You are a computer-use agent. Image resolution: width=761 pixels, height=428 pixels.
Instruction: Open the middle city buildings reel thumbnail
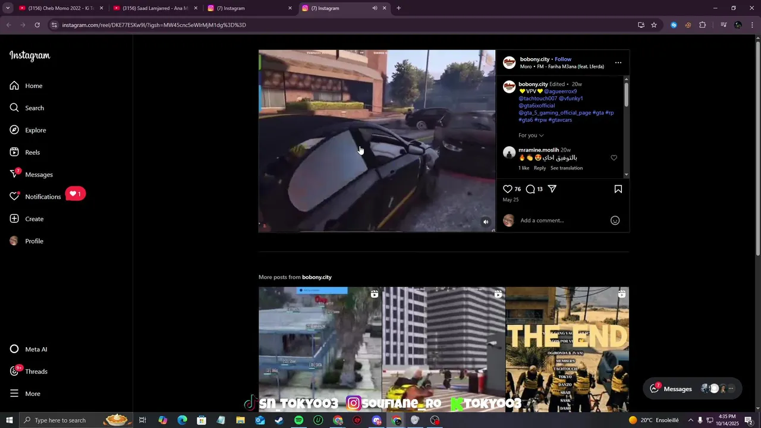click(444, 350)
